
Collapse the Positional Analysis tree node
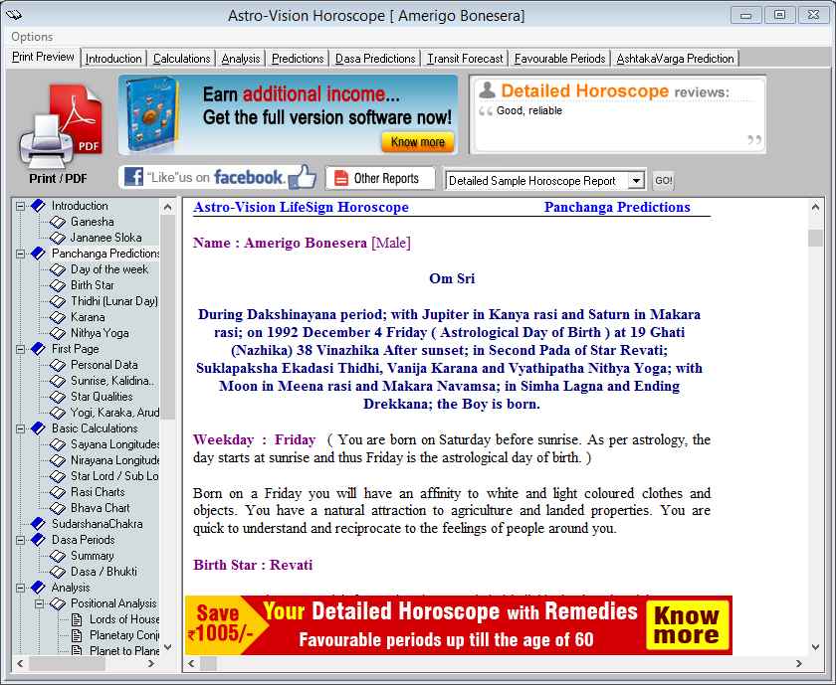click(x=40, y=603)
